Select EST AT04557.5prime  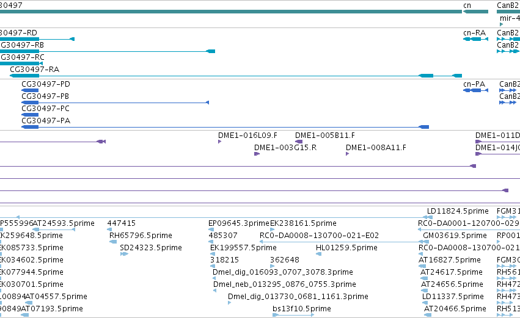point(29,303)
